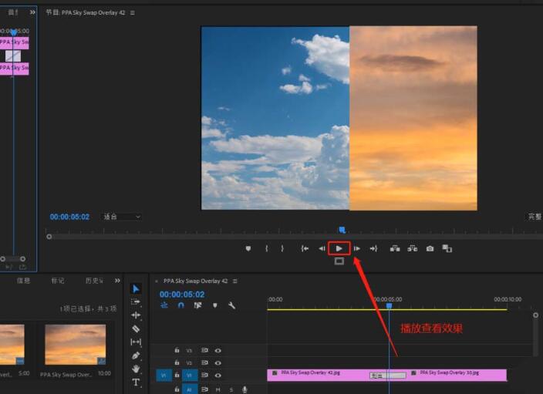Switch to the 信息 tab
The image size is (543, 394).
[24, 281]
